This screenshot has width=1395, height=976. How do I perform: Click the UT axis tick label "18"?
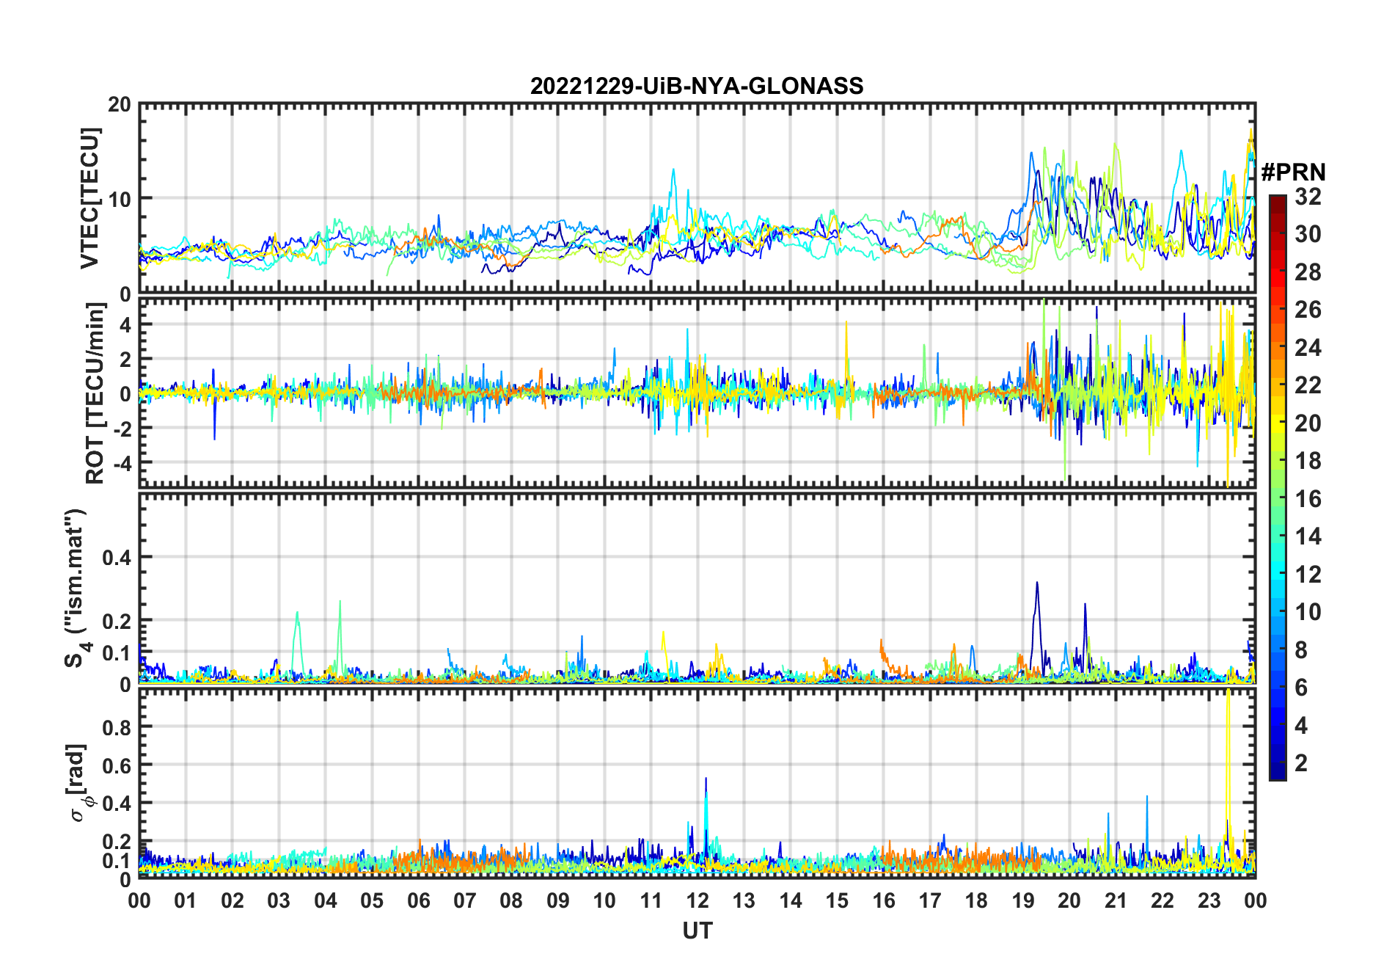(x=976, y=900)
